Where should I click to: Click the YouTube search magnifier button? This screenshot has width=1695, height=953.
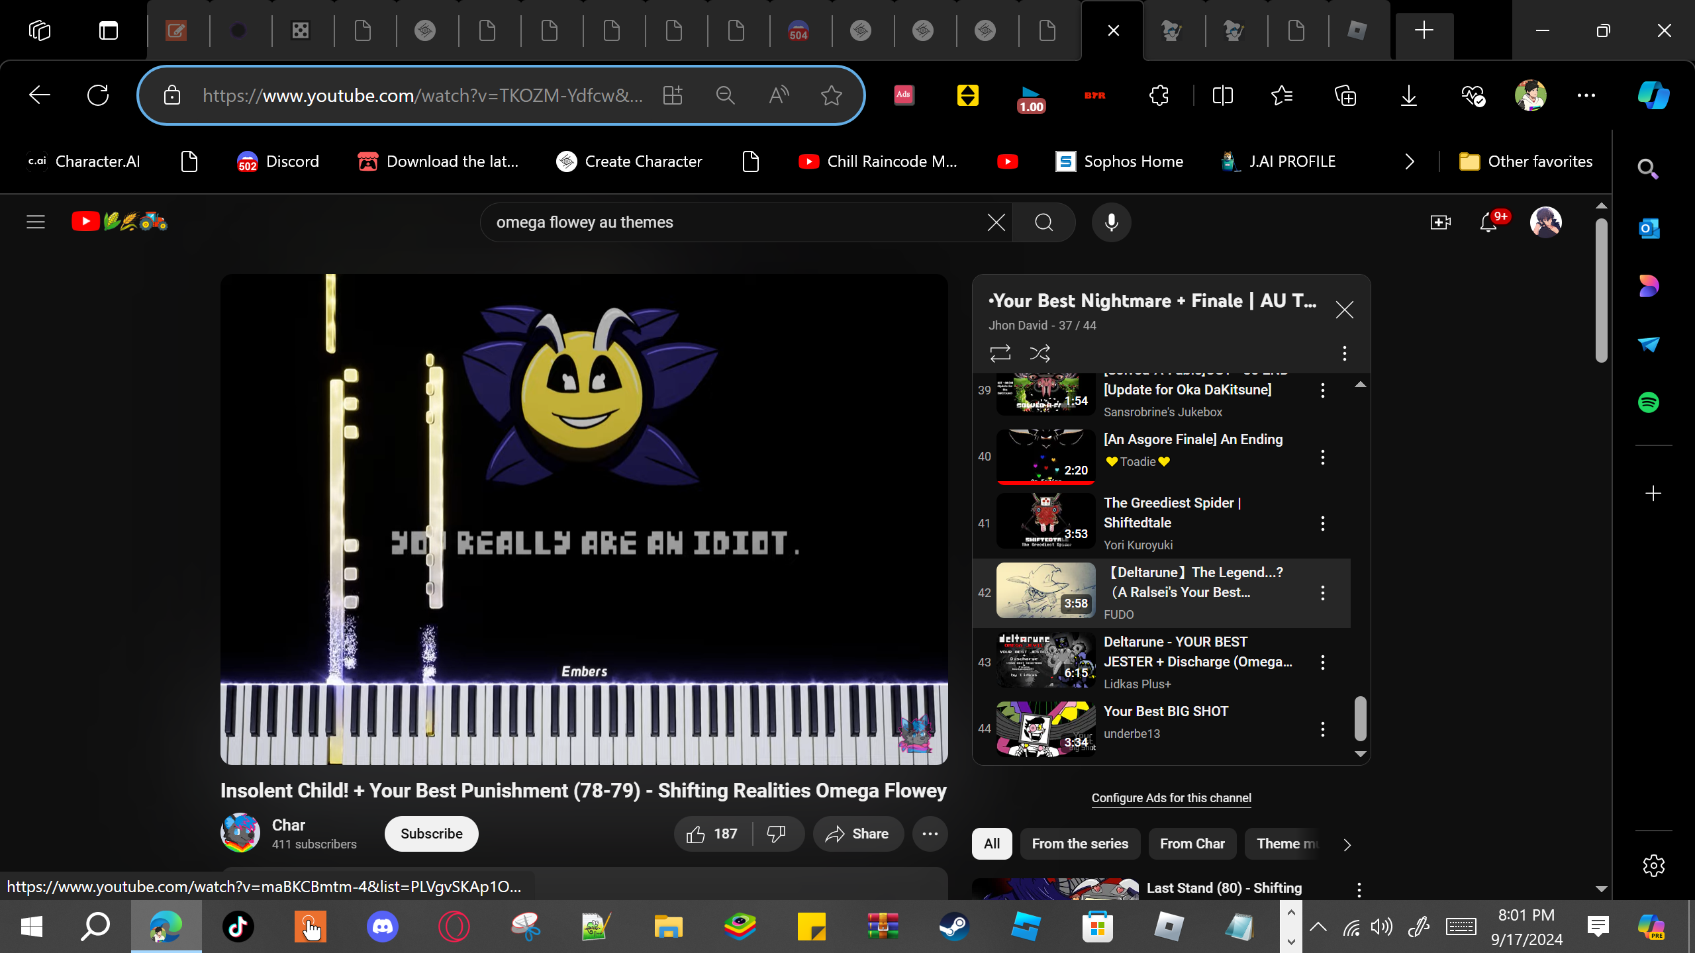coord(1043,222)
